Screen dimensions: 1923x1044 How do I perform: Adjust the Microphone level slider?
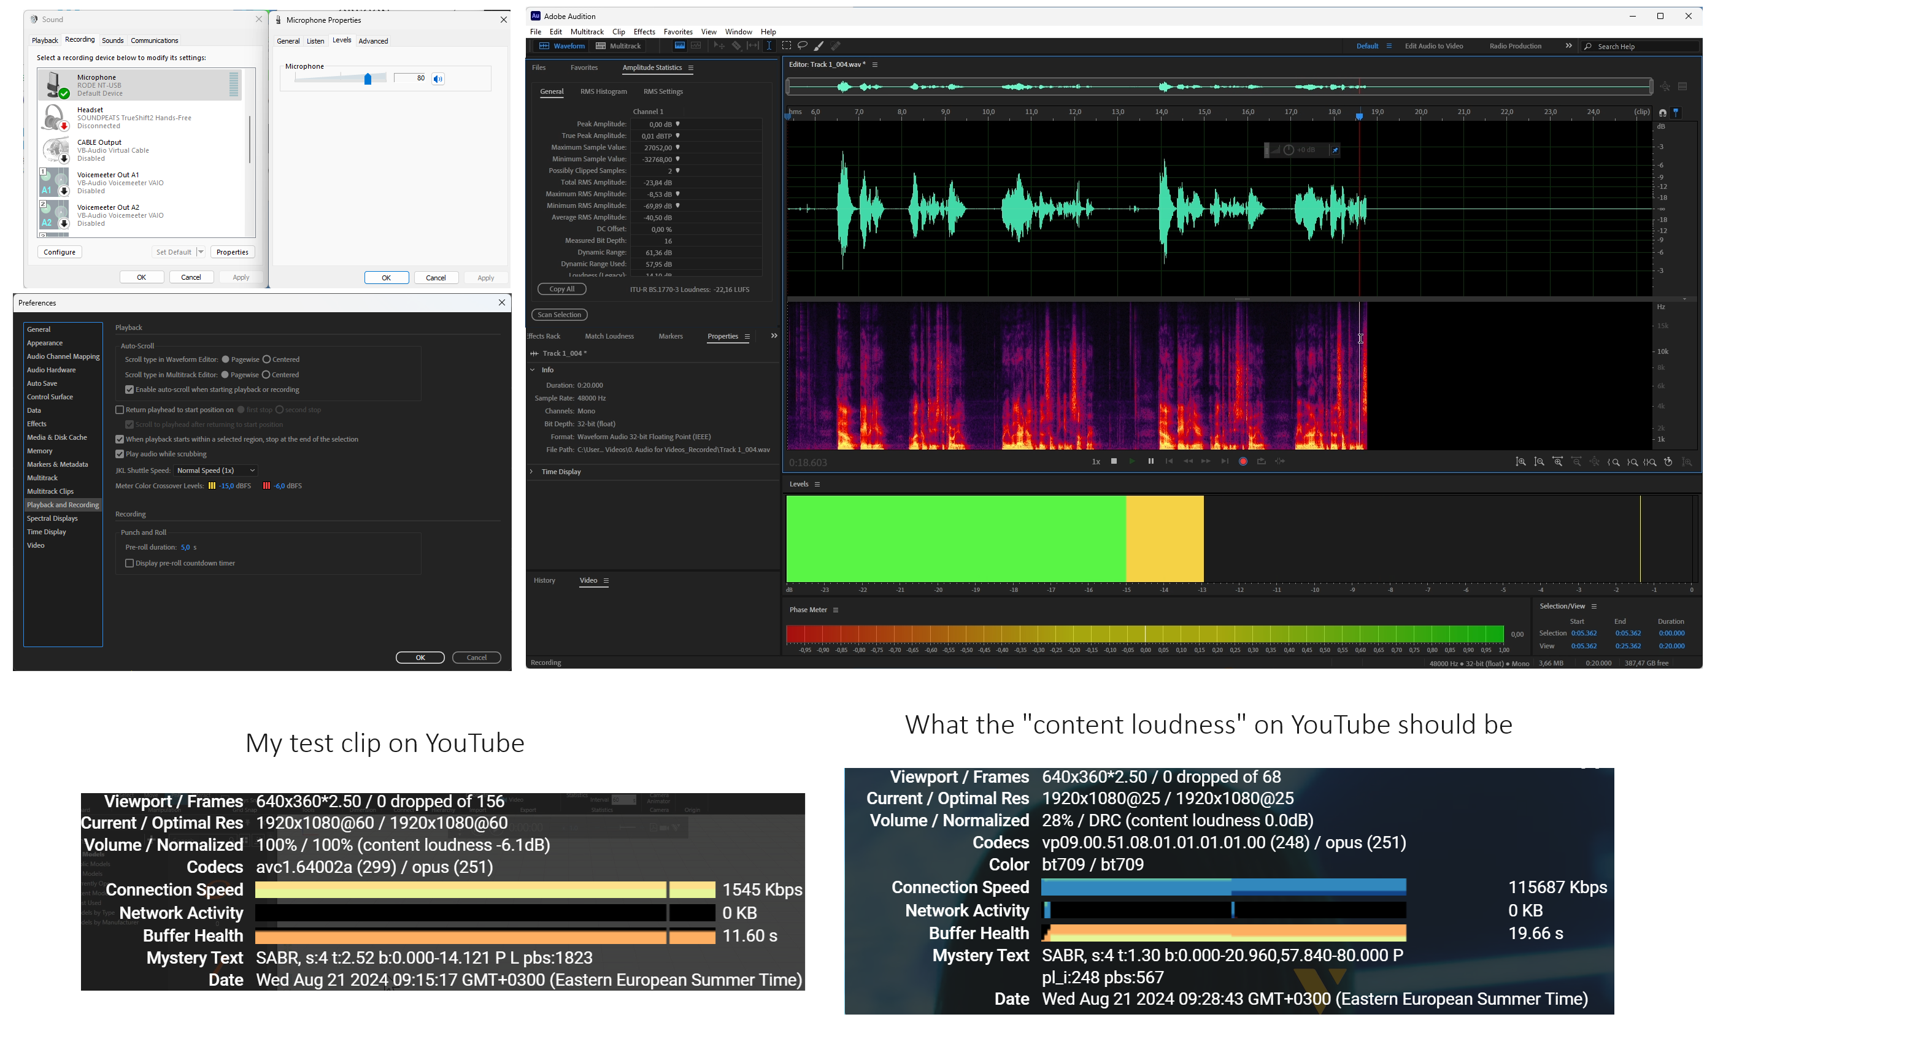click(368, 79)
